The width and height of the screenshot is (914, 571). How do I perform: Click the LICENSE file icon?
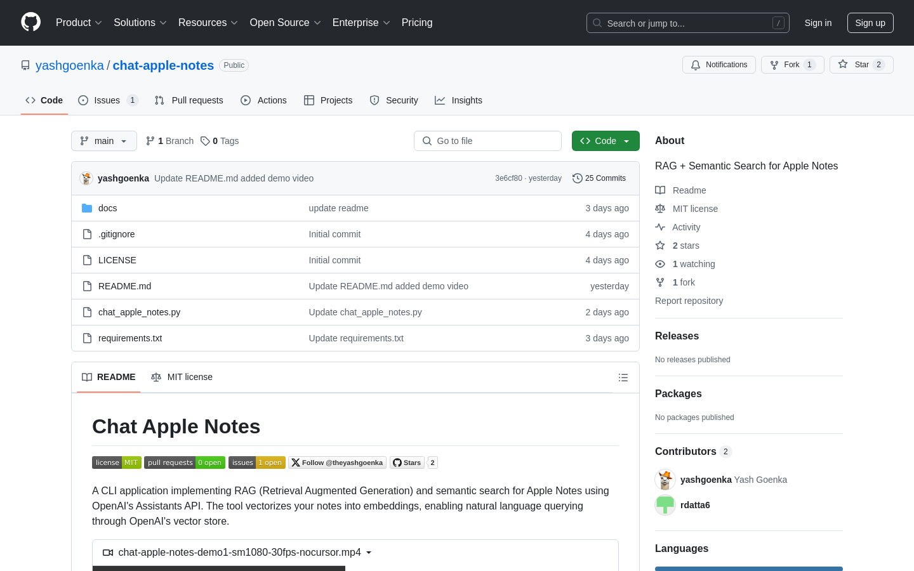[87, 260]
